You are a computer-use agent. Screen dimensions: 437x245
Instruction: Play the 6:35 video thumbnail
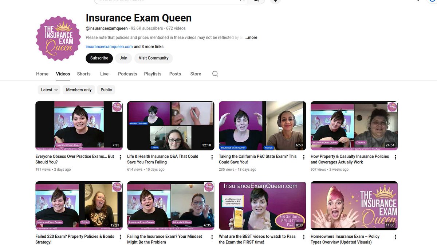point(171,206)
